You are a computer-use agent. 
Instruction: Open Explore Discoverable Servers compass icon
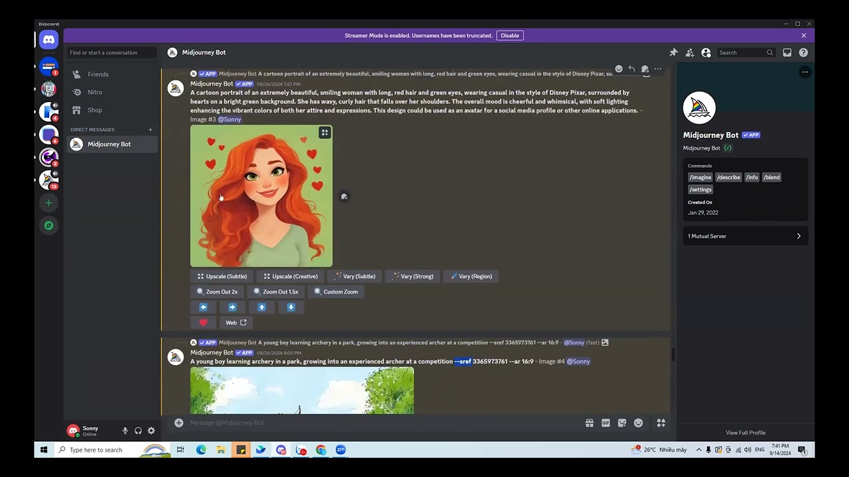(48, 225)
